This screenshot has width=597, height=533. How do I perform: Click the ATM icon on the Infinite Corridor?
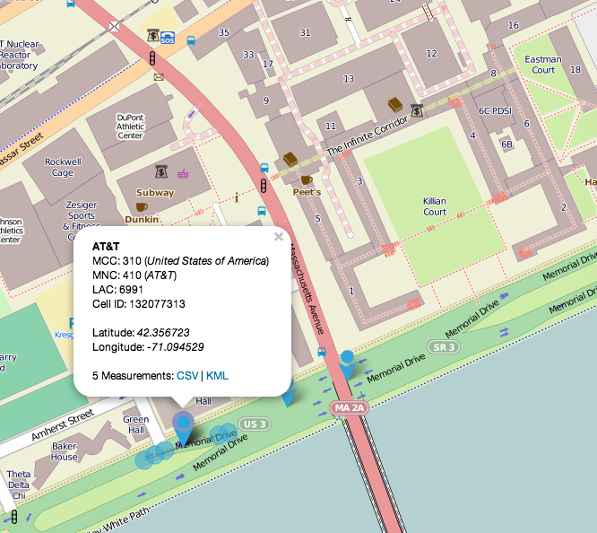click(x=417, y=110)
